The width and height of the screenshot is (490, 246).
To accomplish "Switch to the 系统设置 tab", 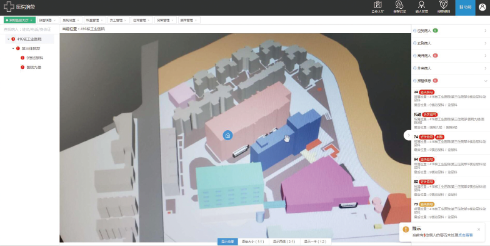I will (71, 20).
